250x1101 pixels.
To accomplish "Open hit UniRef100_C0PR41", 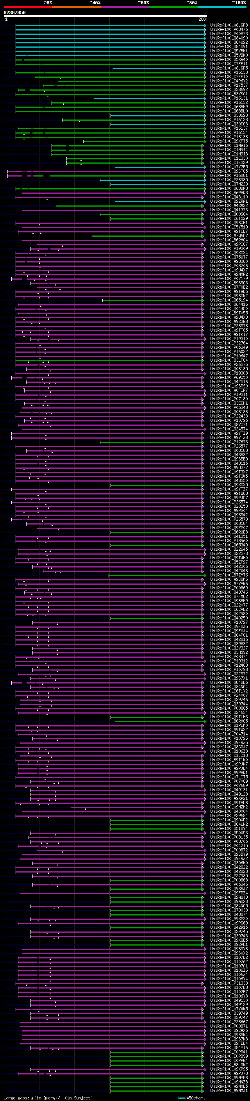I will (x=229, y=1052).
